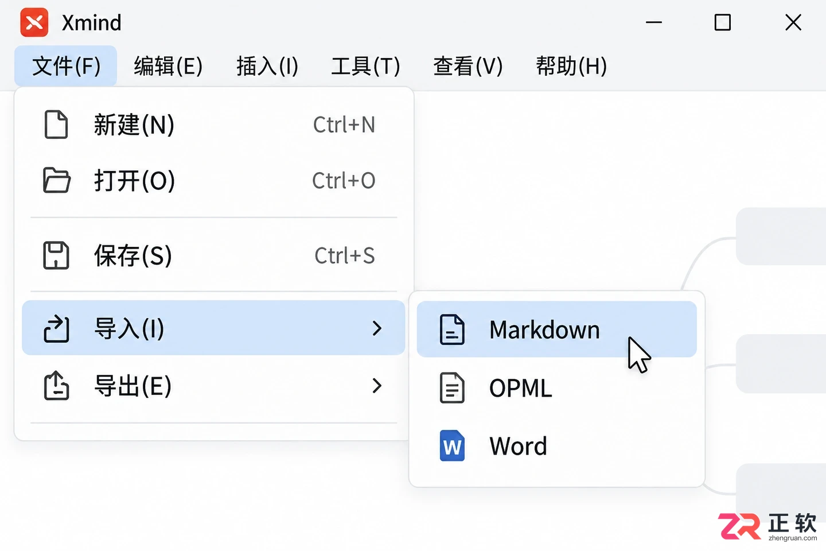Click the blue Word icon
Image resolution: width=826 pixels, height=551 pixels.
[452, 446]
